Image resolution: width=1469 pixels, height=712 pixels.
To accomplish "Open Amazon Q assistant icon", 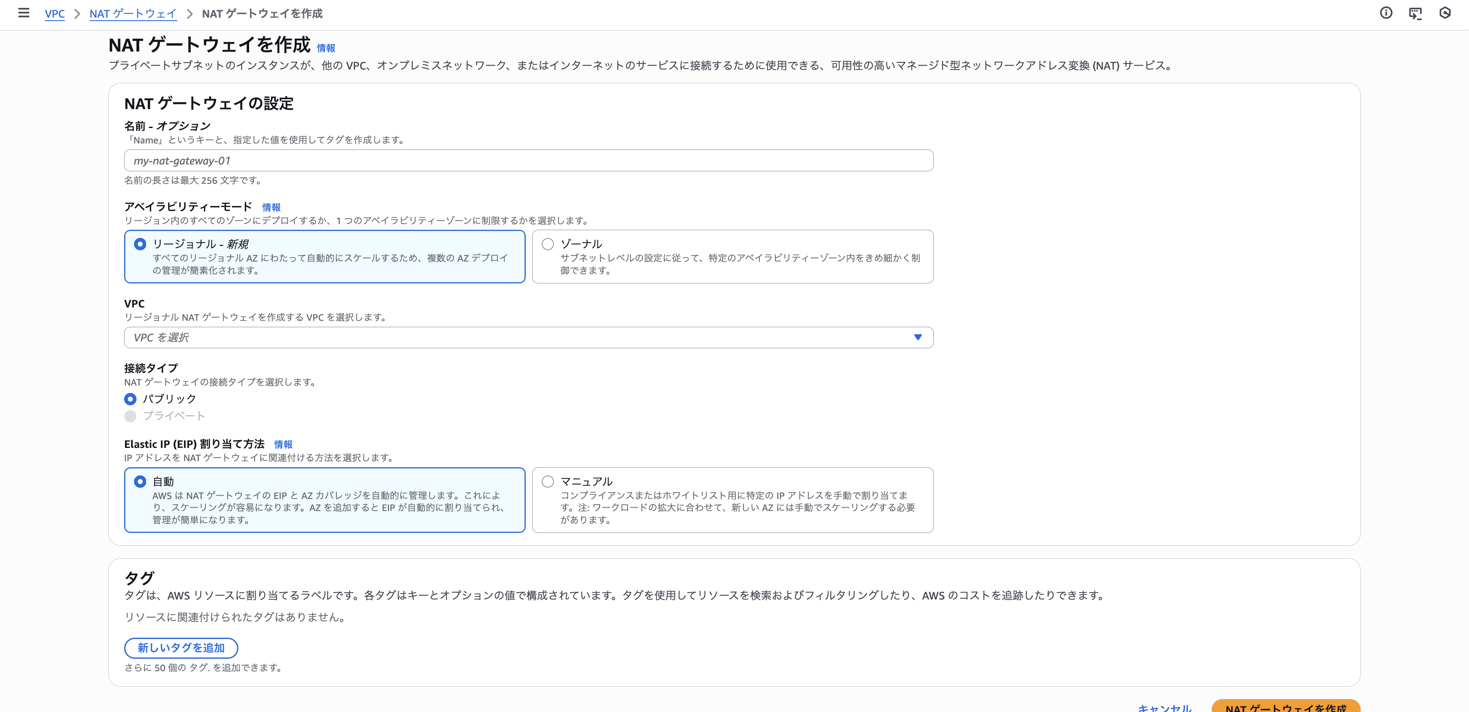I will pyautogui.click(x=1446, y=12).
